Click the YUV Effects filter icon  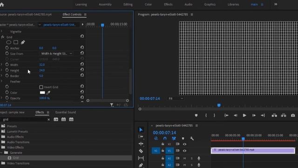(71, 119)
